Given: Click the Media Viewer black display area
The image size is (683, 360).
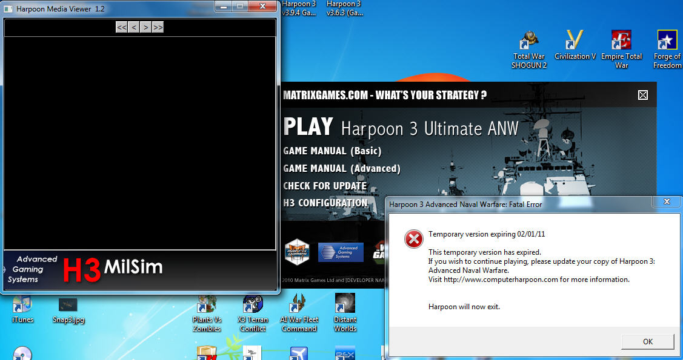Looking at the screenshot, I should click(139, 143).
